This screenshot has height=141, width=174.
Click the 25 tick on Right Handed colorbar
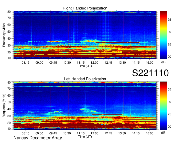(x=169, y=44)
